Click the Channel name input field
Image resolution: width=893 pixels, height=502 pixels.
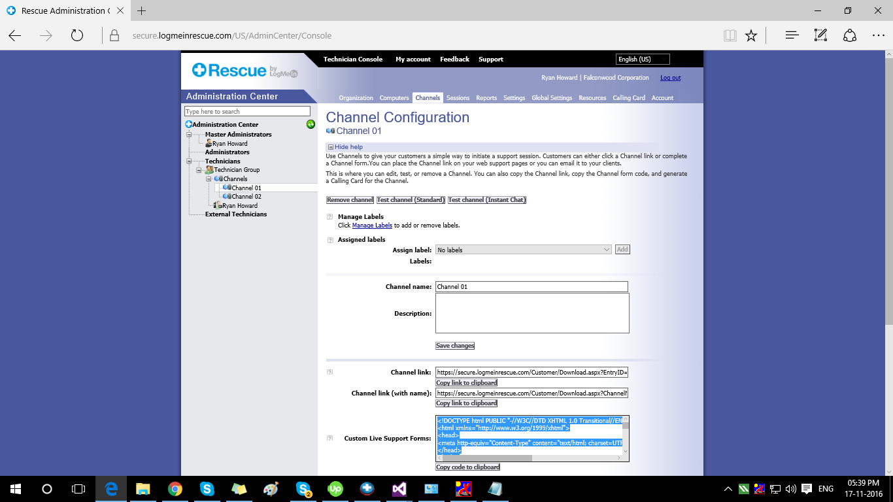(531, 287)
